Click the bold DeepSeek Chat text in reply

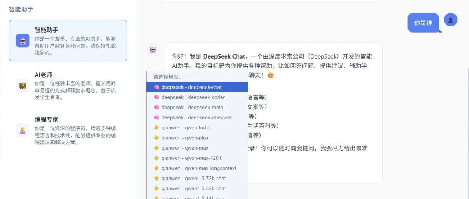click(x=224, y=56)
